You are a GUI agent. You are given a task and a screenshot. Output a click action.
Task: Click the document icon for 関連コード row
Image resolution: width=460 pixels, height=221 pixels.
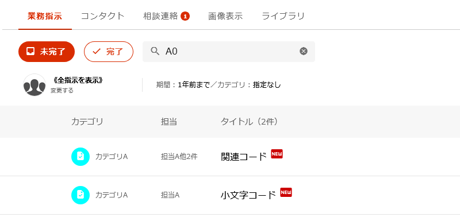point(80,157)
